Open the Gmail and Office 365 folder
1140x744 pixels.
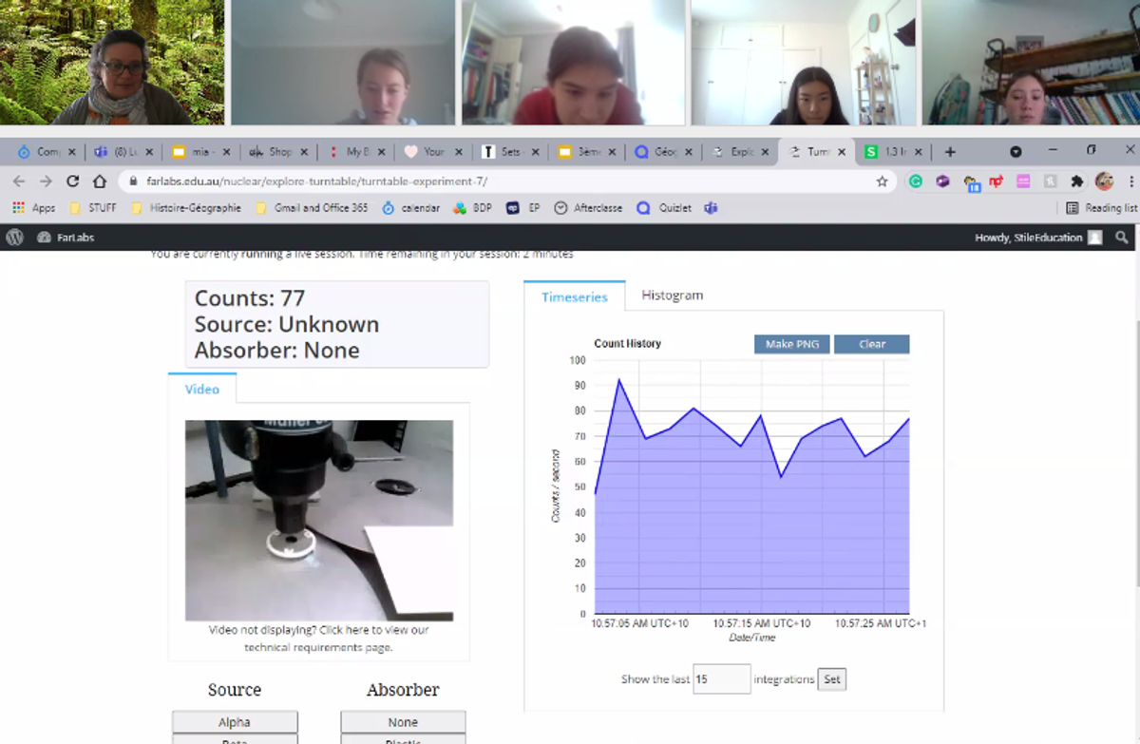[312, 208]
